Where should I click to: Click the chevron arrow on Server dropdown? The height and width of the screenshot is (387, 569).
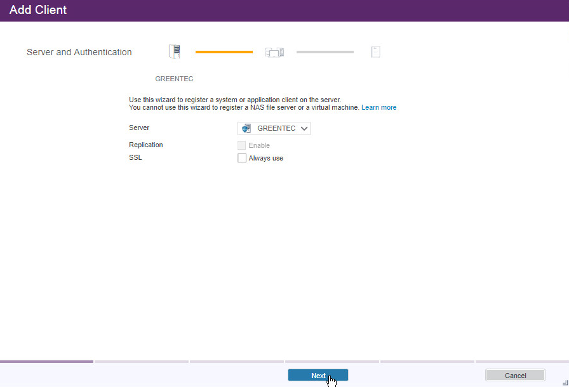click(304, 129)
